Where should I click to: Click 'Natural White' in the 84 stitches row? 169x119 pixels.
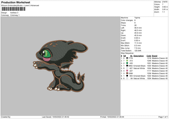(x=139, y=78)
